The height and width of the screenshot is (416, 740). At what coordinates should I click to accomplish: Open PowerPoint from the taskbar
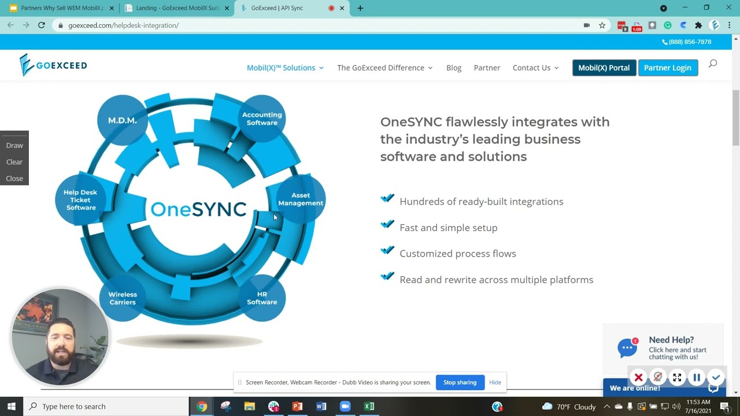click(297, 406)
